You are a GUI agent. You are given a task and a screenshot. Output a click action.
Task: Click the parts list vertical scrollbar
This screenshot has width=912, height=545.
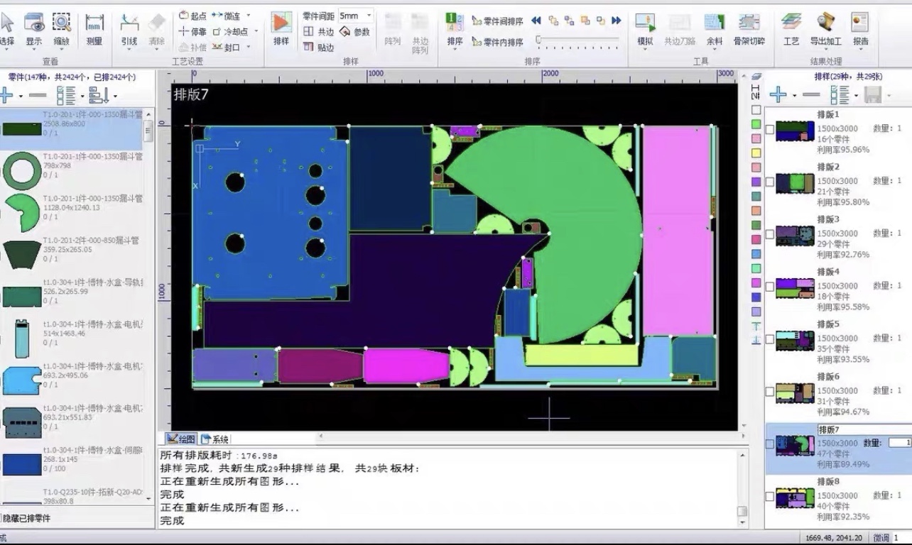click(x=148, y=305)
